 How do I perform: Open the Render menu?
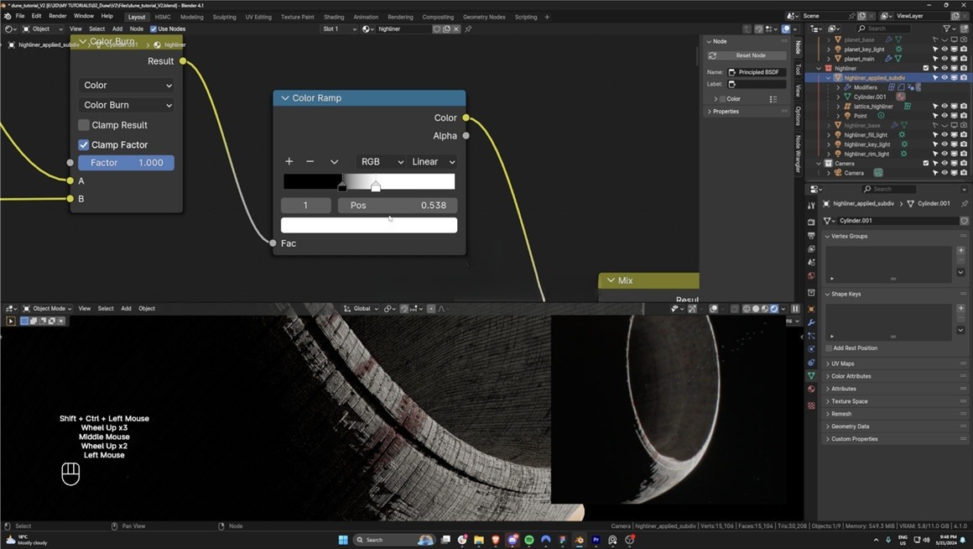(x=57, y=16)
